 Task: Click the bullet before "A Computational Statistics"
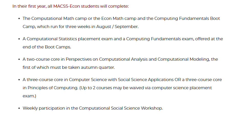19,39
